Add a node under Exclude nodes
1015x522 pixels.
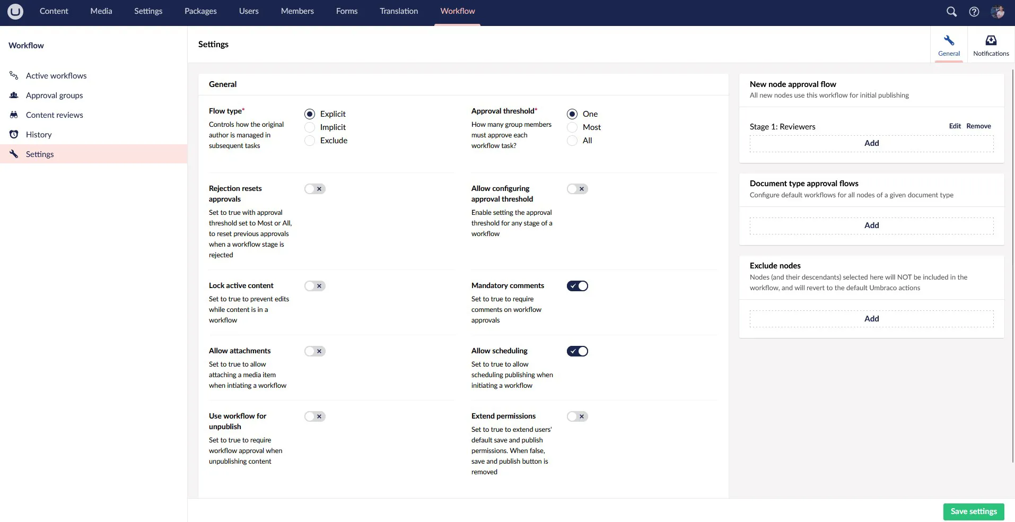[x=871, y=319]
